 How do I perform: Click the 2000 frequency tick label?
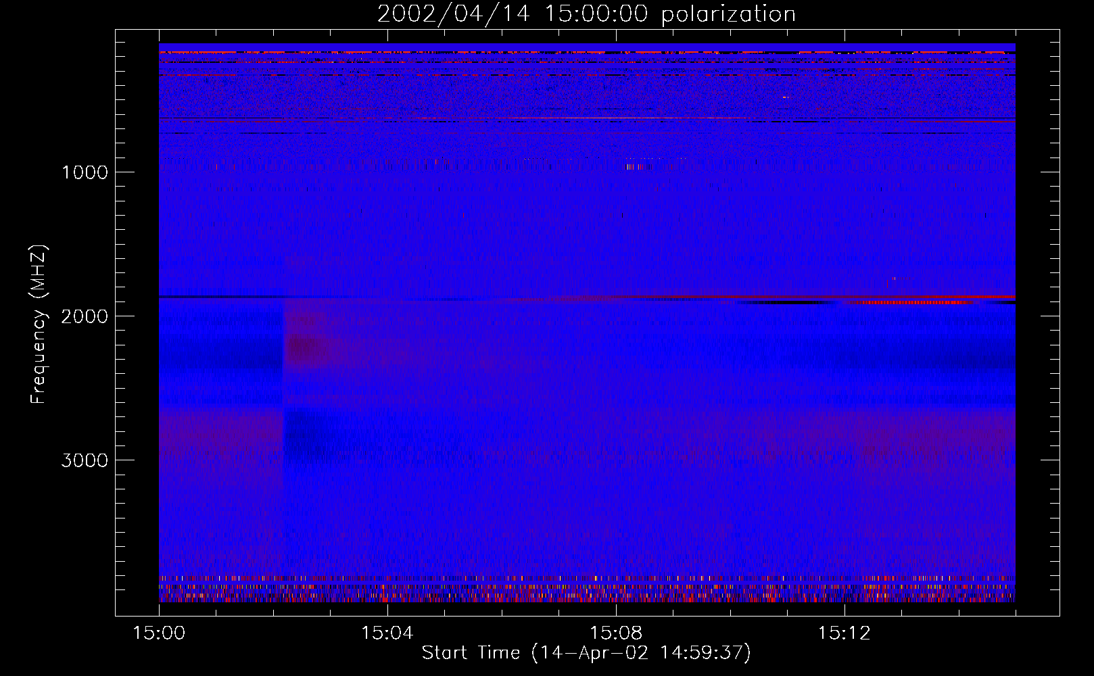coord(85,316)
